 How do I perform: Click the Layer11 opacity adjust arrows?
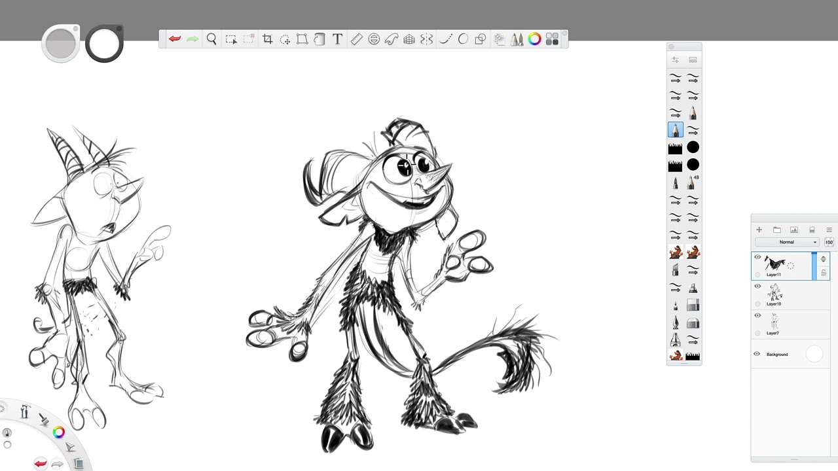coord(824,259)
